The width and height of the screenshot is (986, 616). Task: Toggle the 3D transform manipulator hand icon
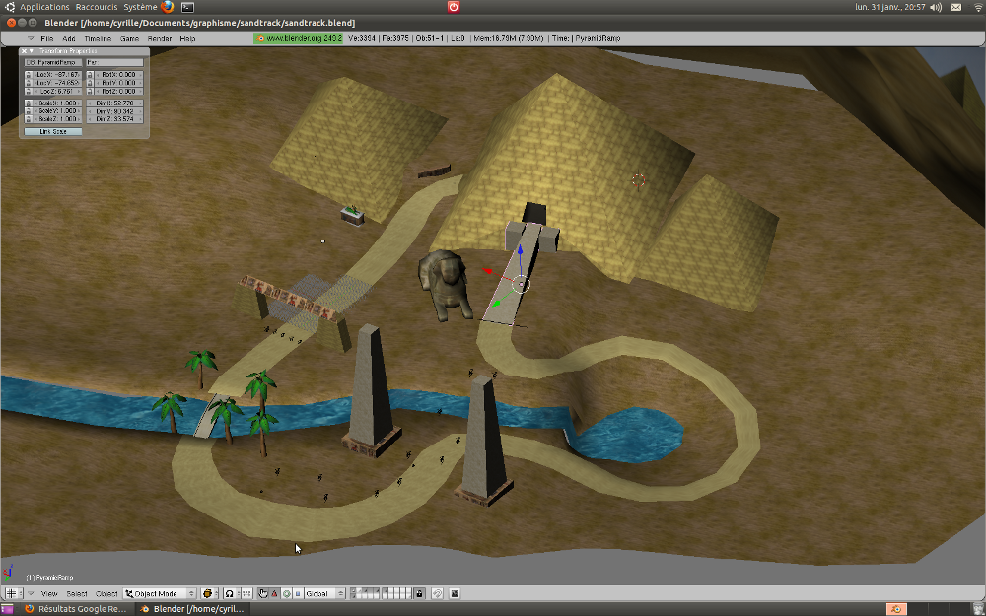click(x=263, y=594)
